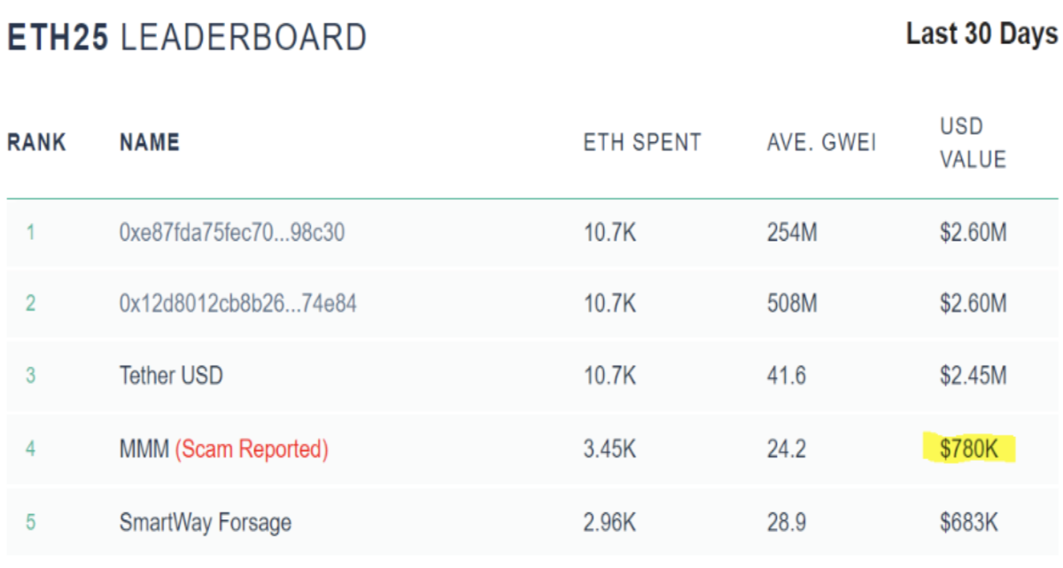The height and width of the screenshot is (568, 1063).
Task: Click the 3.45K ETH spent cell
Action: point(609,449)
